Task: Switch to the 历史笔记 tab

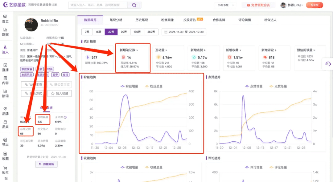Action: [142, 20]
